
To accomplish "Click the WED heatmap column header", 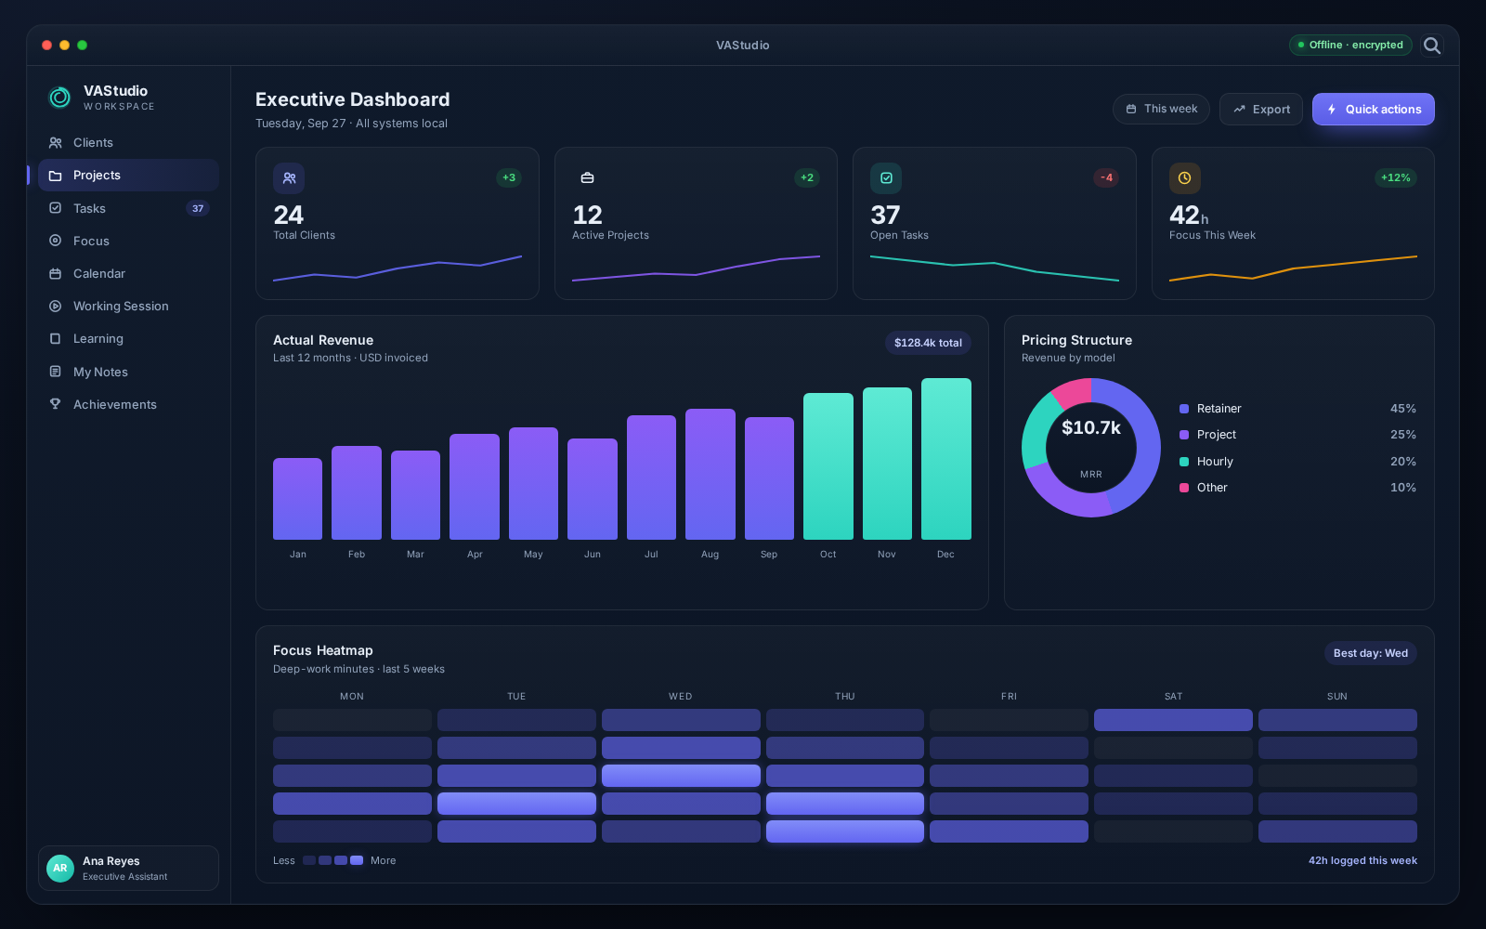I will (681, 696).
